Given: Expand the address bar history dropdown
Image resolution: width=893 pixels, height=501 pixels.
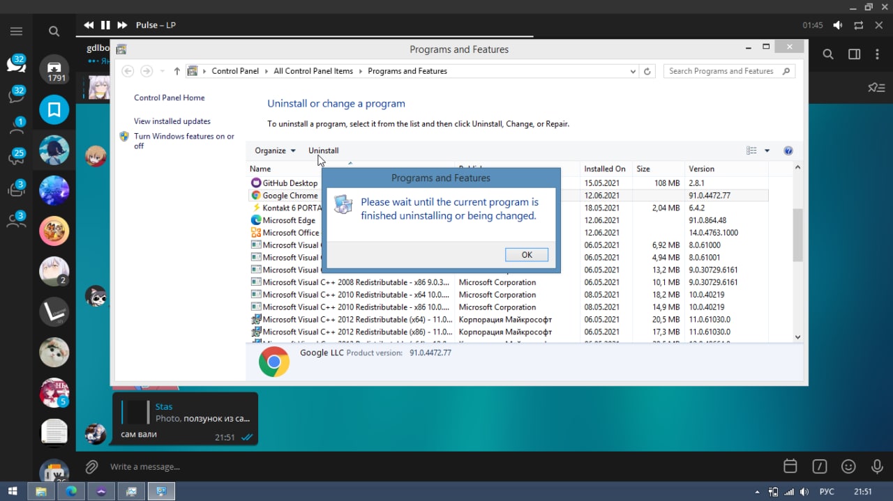Looking at the screenshot, I should 633,71.
